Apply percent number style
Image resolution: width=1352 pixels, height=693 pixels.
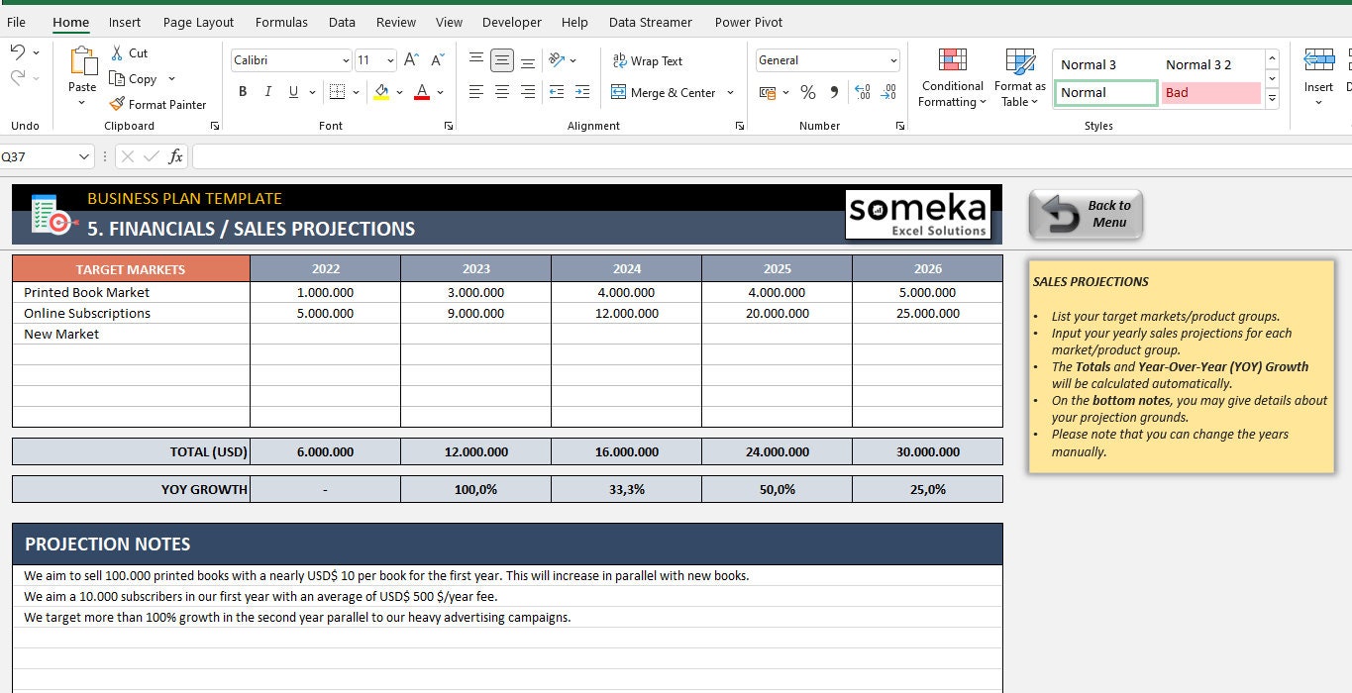point(807,92)
